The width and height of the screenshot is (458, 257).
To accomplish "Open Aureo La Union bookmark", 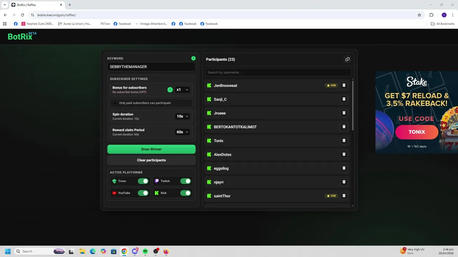I will pyautogui.click(x=74, y=24).
